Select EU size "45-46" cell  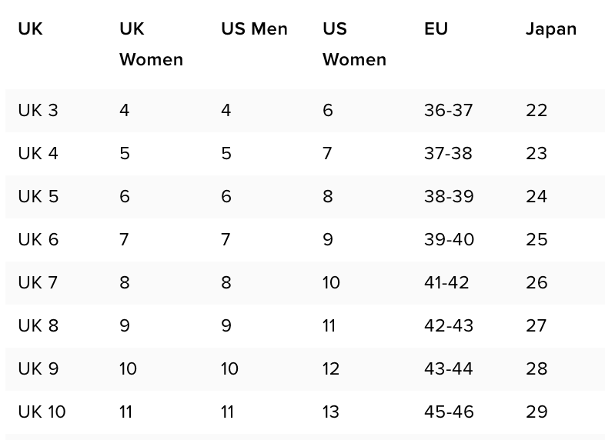pyautogui.click(x=449, y=412)
